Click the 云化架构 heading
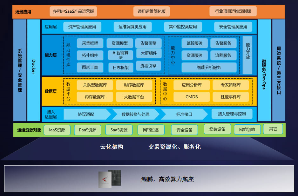The width and height of the screenshot is (298, 196). click(112, 147)
